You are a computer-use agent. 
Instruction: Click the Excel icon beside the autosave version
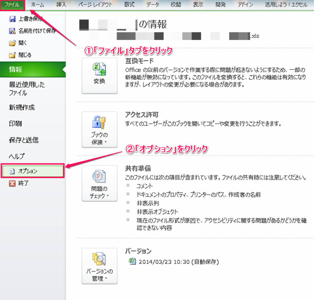(x=132, y=261)
